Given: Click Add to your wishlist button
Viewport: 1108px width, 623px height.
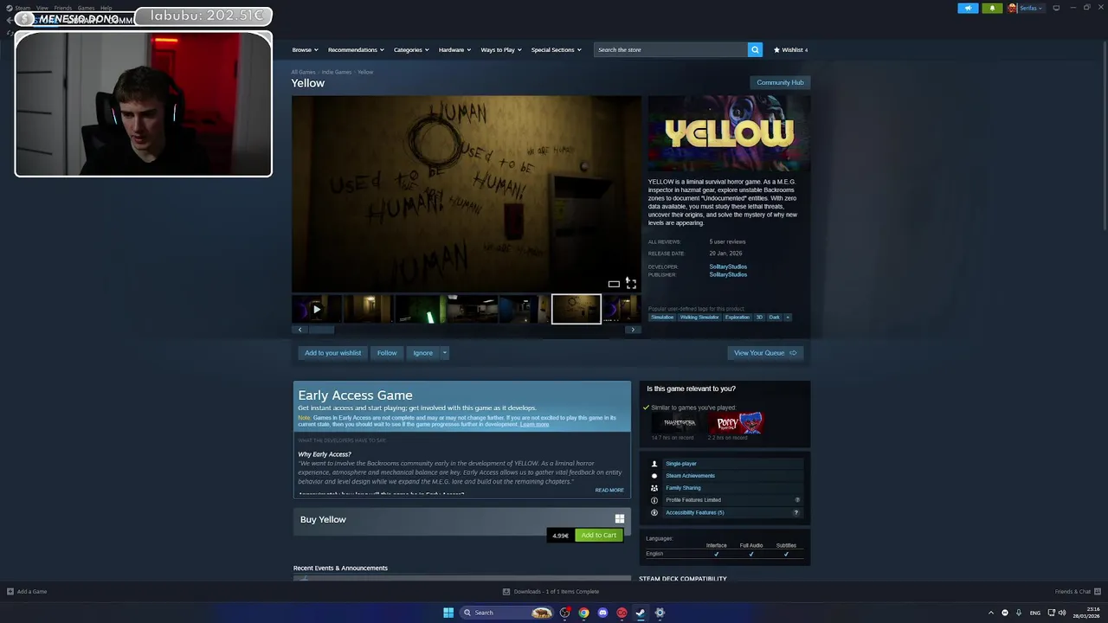Looking at the screenshot, I should tap(332, 353).
